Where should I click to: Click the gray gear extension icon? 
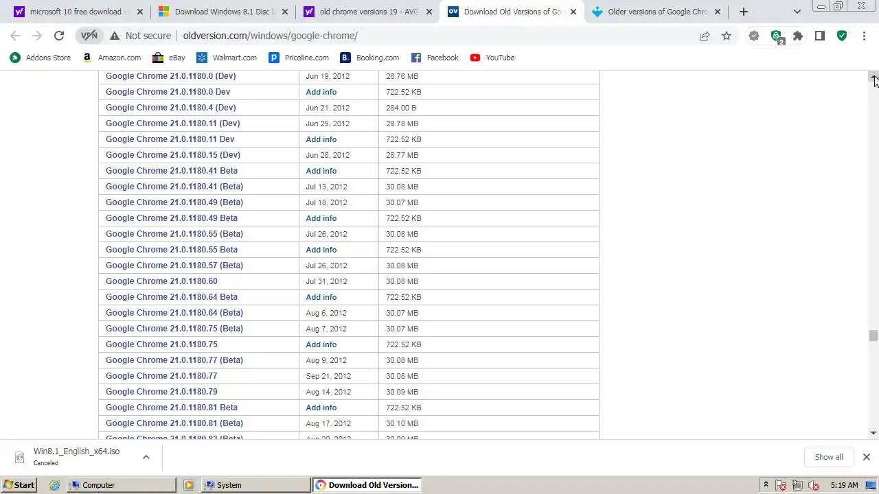point(754,36)
